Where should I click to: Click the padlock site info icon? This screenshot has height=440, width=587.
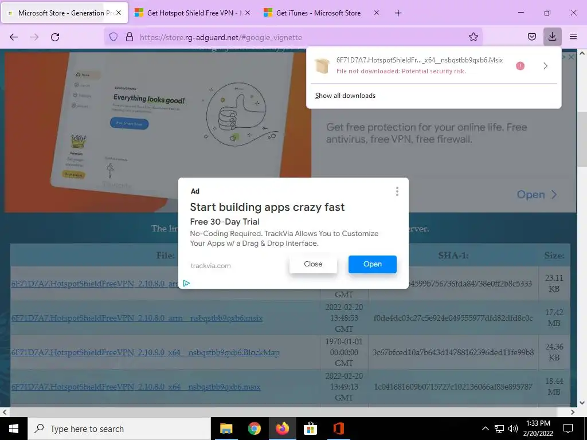coord(130,37)
